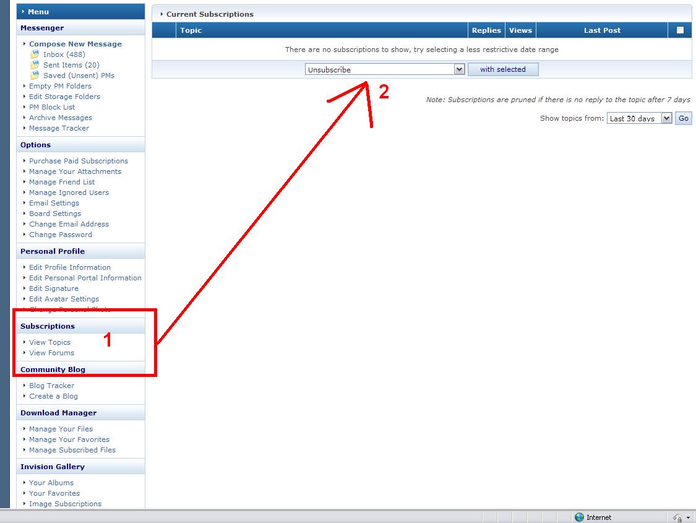
Task: Collapse the Current Subscriptions panel arrow
Action: pos(161,14)
